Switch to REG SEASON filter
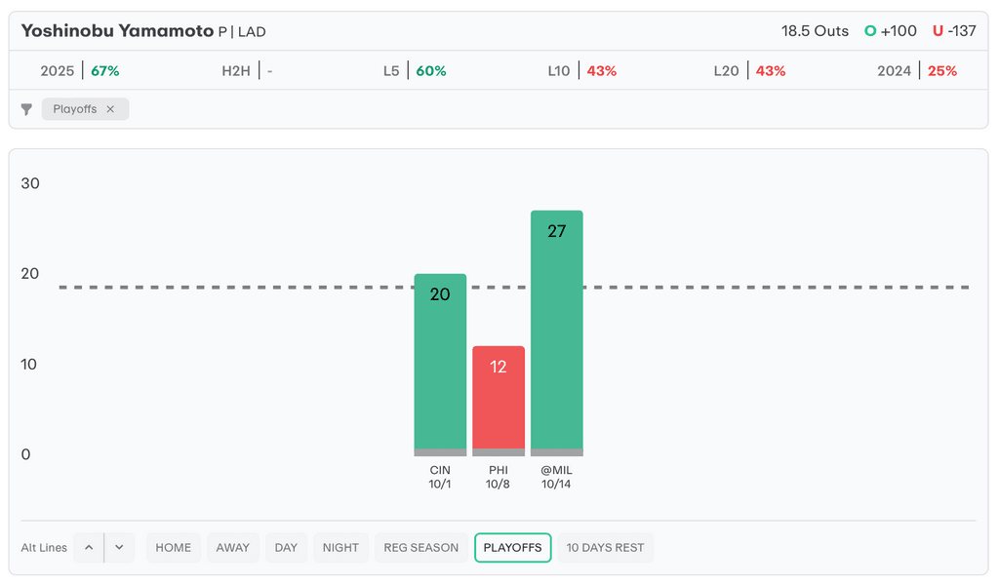This screenshot has width=999, height=585. [x=420, y=548]
